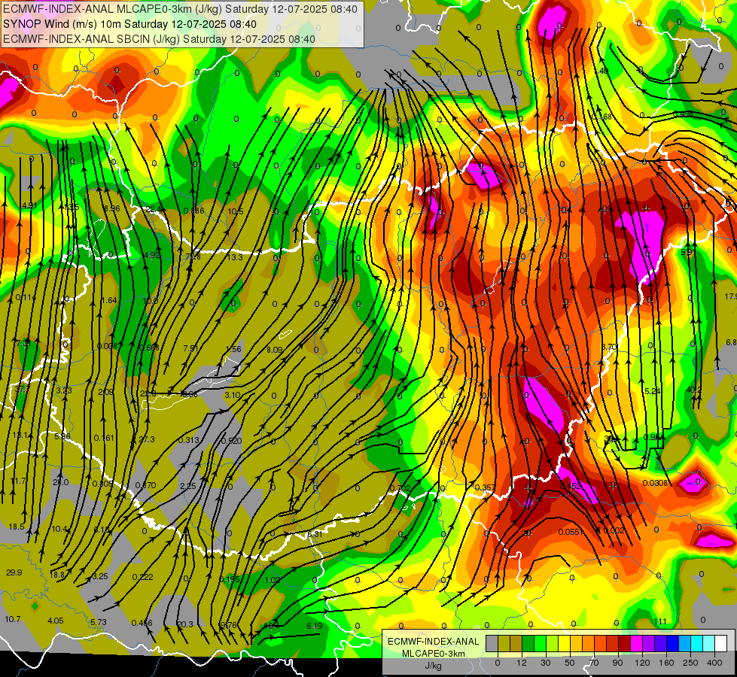Click the '30' tick label in the legend
This screenshot has width=737, height=677.
[x=546, y=663]
